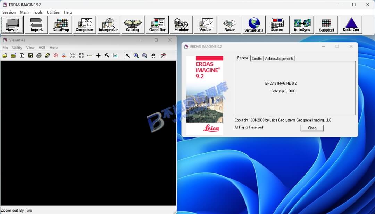375x214 pixels.
Task: Open the Classifier module
Action: pyautogui.click(x=157, y=25)
